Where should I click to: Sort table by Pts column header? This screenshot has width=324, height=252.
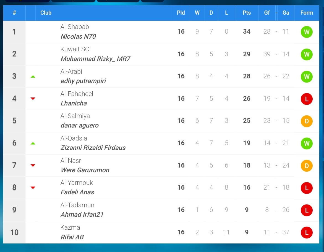(247, 13)
